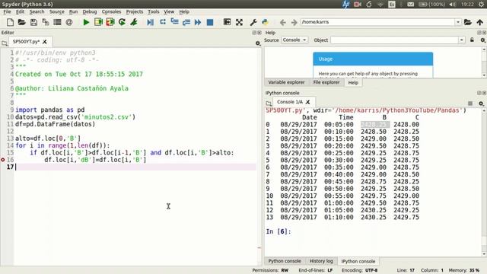
Task: Stop debugging with blue square
Action: (210, 22)
